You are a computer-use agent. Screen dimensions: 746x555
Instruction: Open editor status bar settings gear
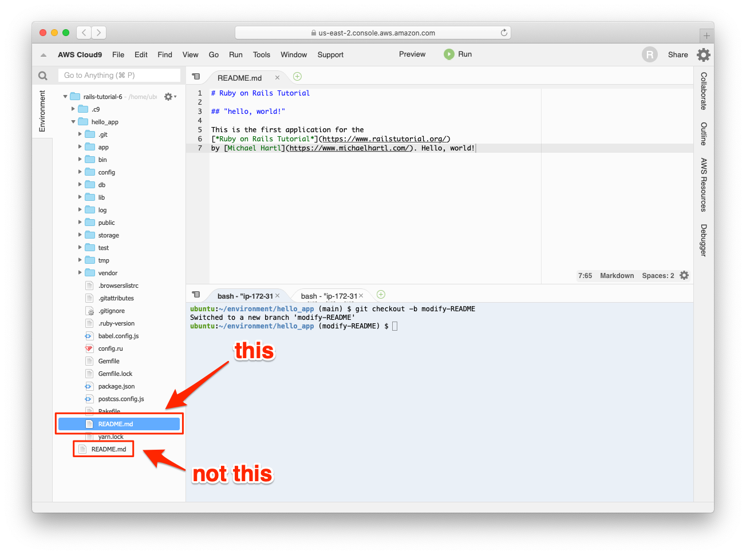684,276
